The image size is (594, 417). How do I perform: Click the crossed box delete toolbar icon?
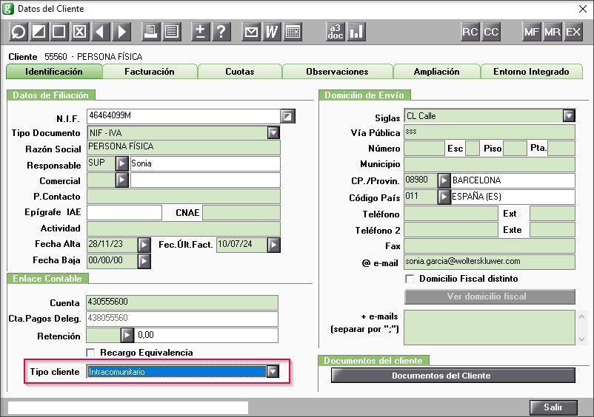tap(79, 31)
